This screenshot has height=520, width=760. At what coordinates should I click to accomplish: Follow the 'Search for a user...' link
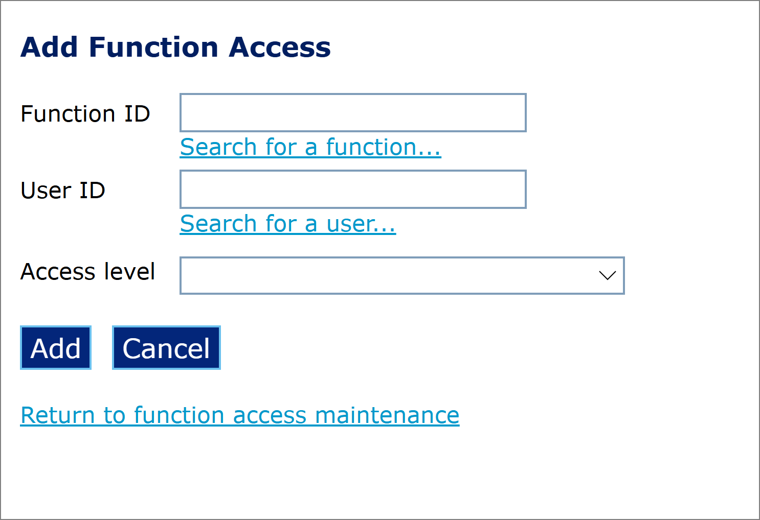click(287, 224)
